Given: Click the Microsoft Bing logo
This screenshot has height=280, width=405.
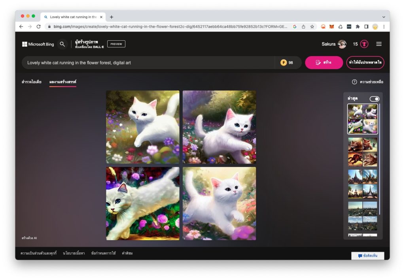Looking at the screenshot, I should coord(38,44).
